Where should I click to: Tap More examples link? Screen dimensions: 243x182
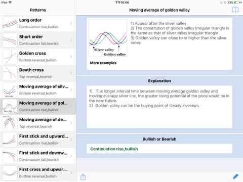coord(103,63)
